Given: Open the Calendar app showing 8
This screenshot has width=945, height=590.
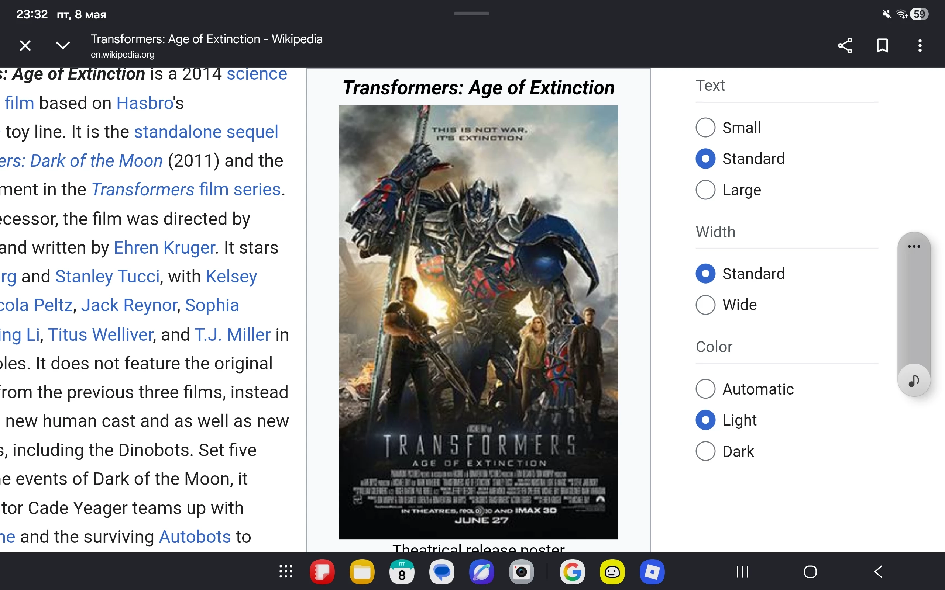Looking at the screenshot, I should [402, 572].
